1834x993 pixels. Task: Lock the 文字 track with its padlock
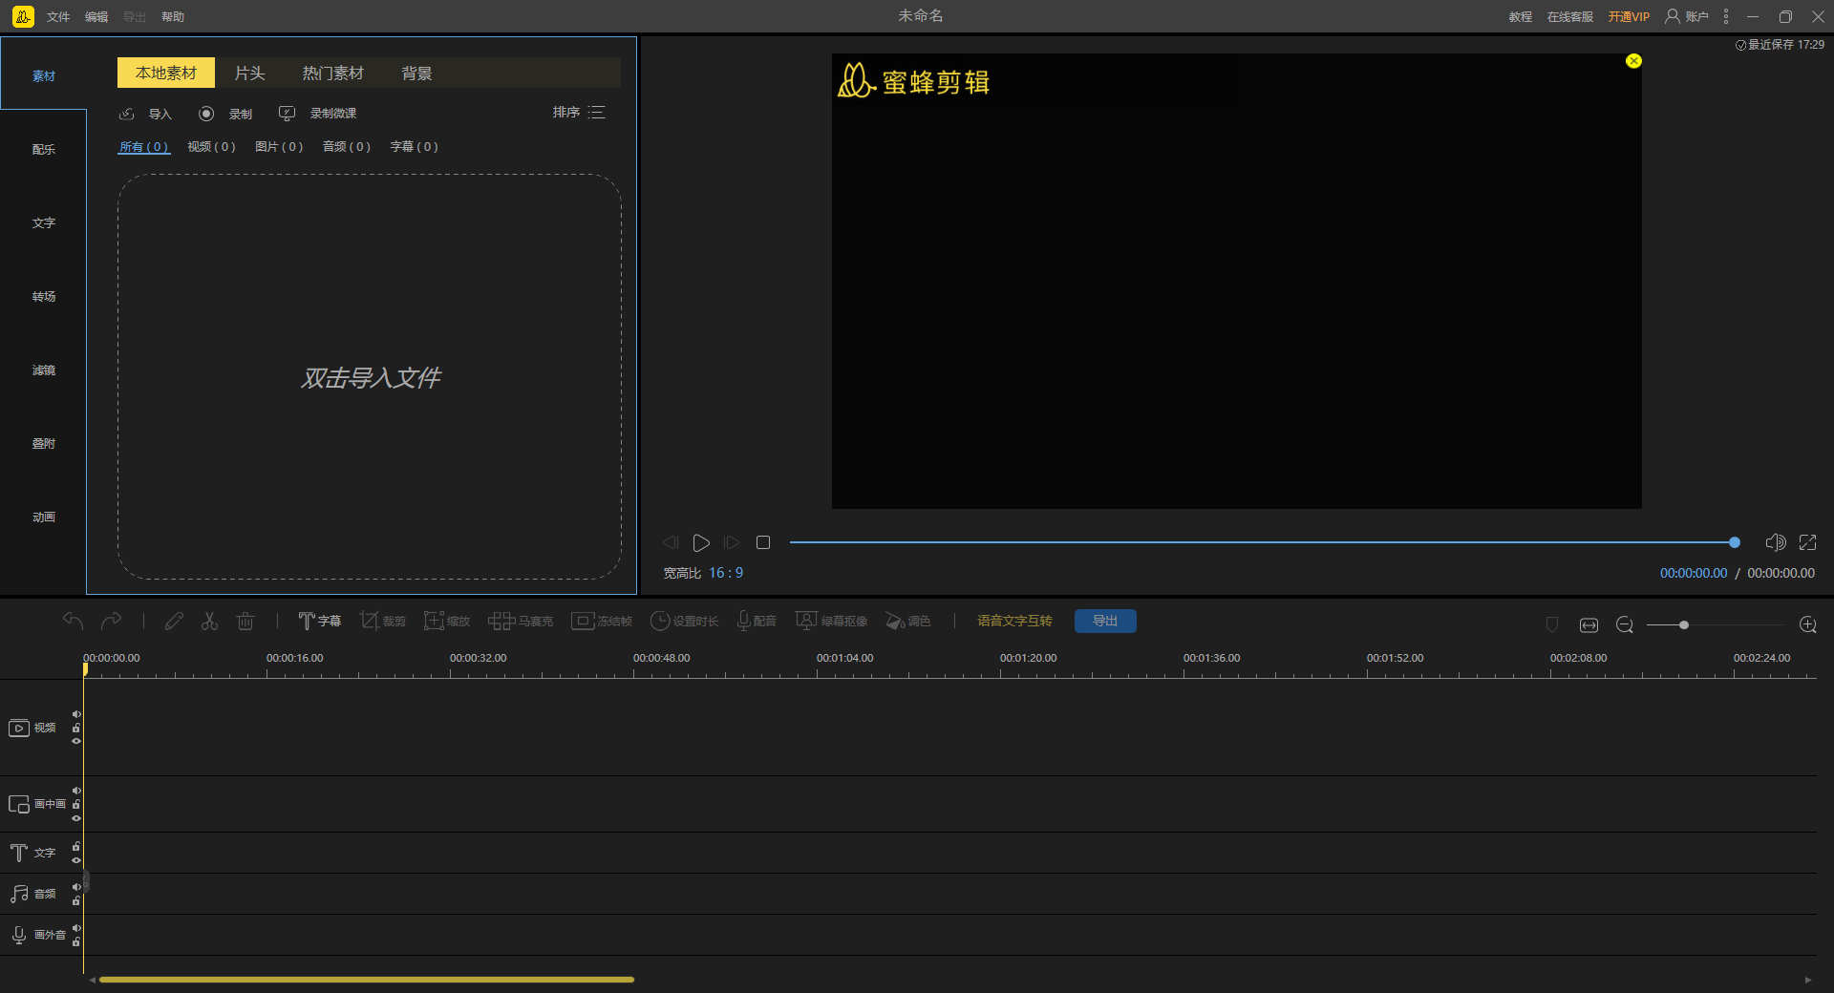[x=76, y=846]
